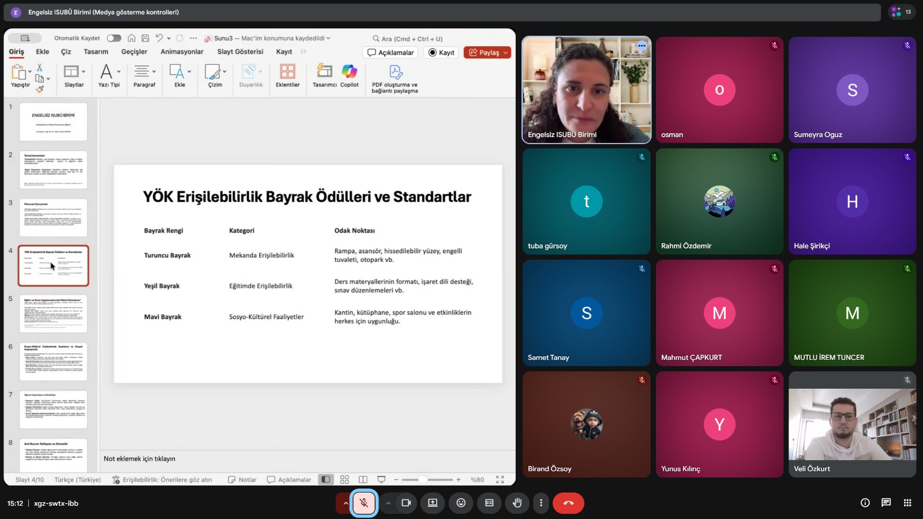923x519 pixels.
Task: Click the present screen share icon
Action: click(x=433, y=503)
